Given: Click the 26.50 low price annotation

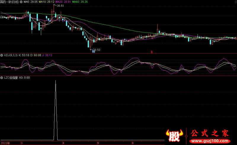Looking at the screenshot, I should [x=96, y=50].
